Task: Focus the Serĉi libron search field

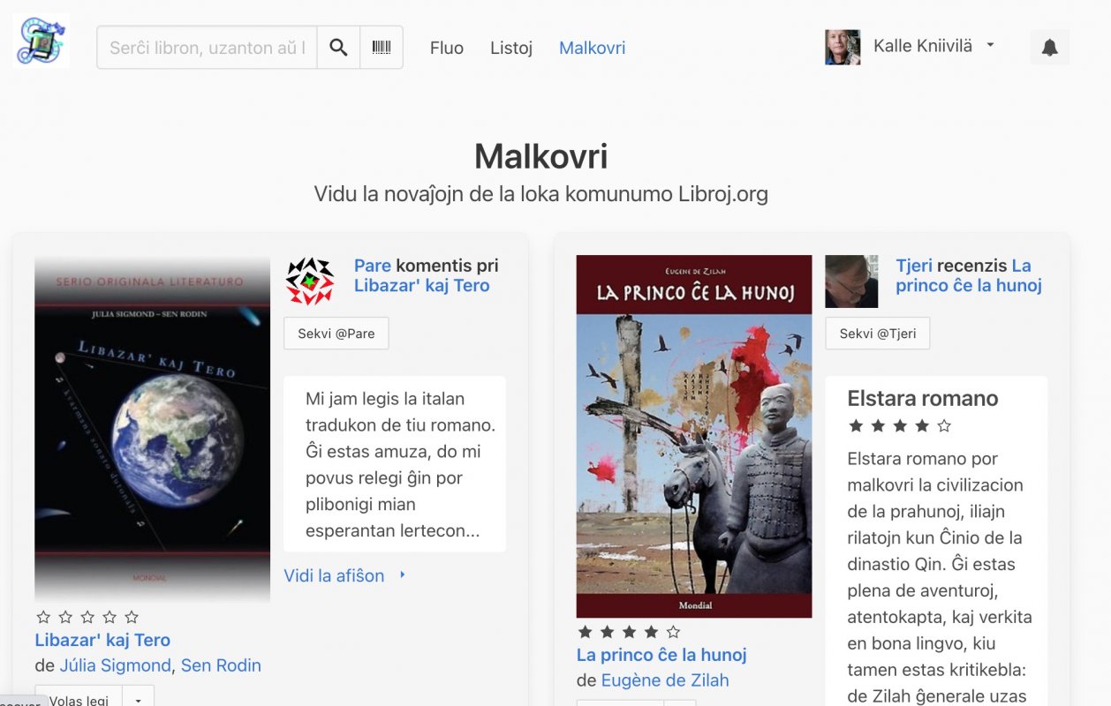Action: [x=207, y=48]
